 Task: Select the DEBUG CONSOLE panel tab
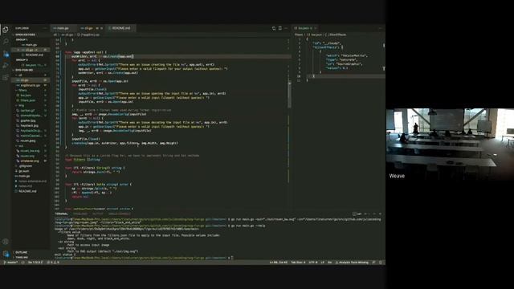tap(120, 214)
